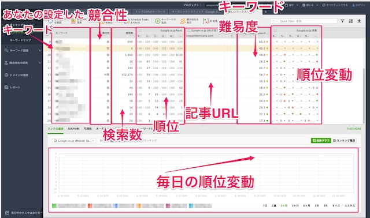Click the ログイン login icon

click(353, 5)
